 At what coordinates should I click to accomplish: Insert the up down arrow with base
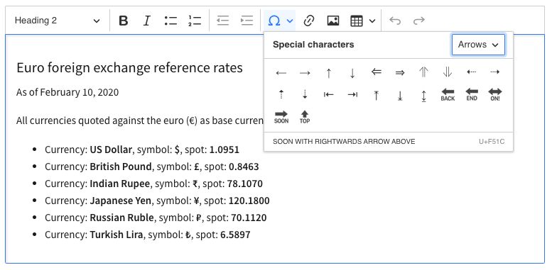click(x=424, y=96)
